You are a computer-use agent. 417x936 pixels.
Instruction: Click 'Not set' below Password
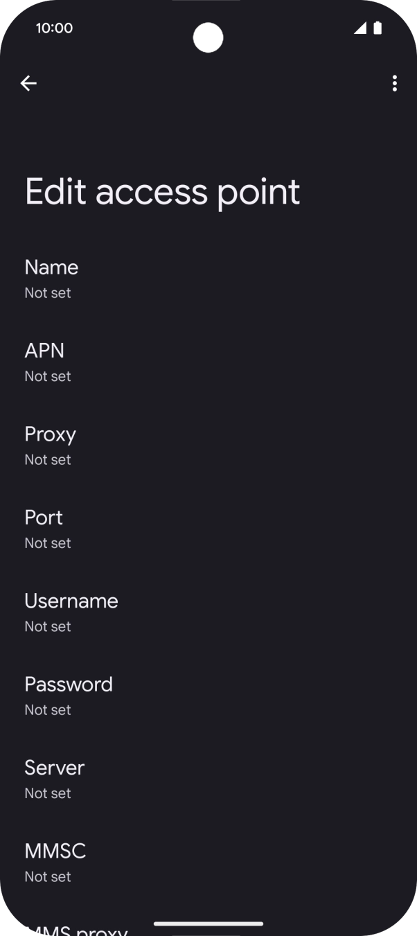(x=47, y=709)
